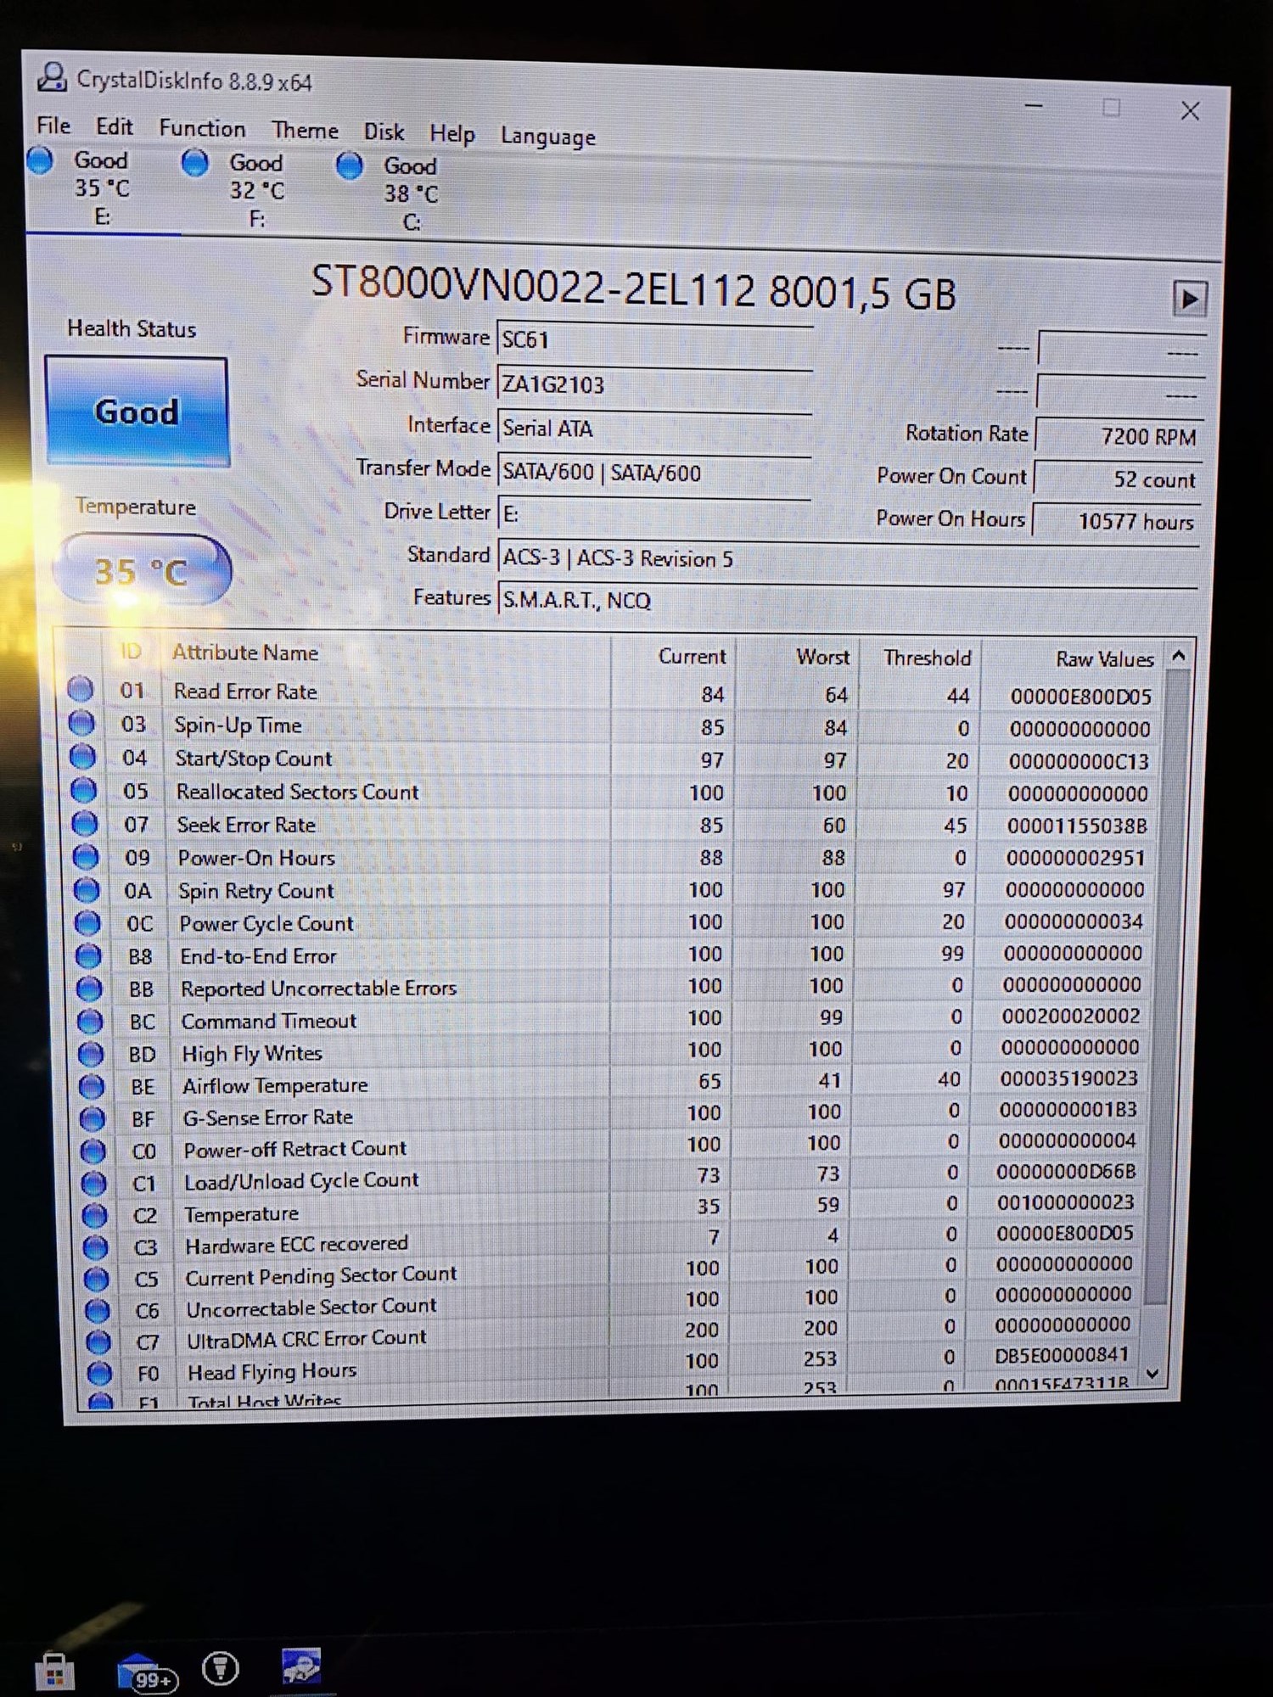Click status icon for Load/Unload Cycle Count
Viewport: 1273px width, 1697px height.
[x=93, y=1184]
